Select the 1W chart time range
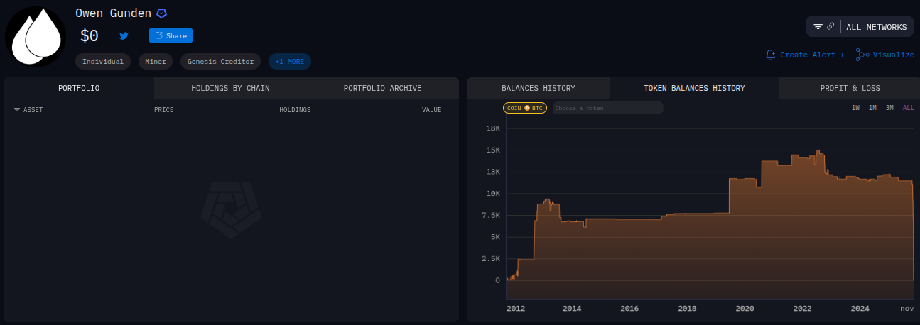 855,108
